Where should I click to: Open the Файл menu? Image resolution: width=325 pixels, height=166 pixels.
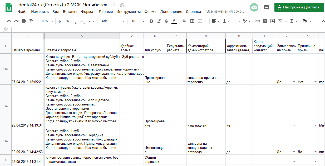pos(23,12)
